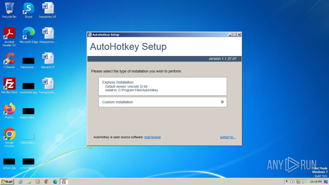The height and width of the screenshot is (185, 329).
Task: Open Windows Media Player in taskbar
Action: [38, 182]
